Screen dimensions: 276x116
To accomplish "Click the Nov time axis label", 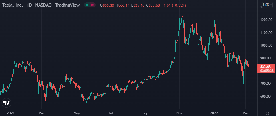I will tap(179, 113).
